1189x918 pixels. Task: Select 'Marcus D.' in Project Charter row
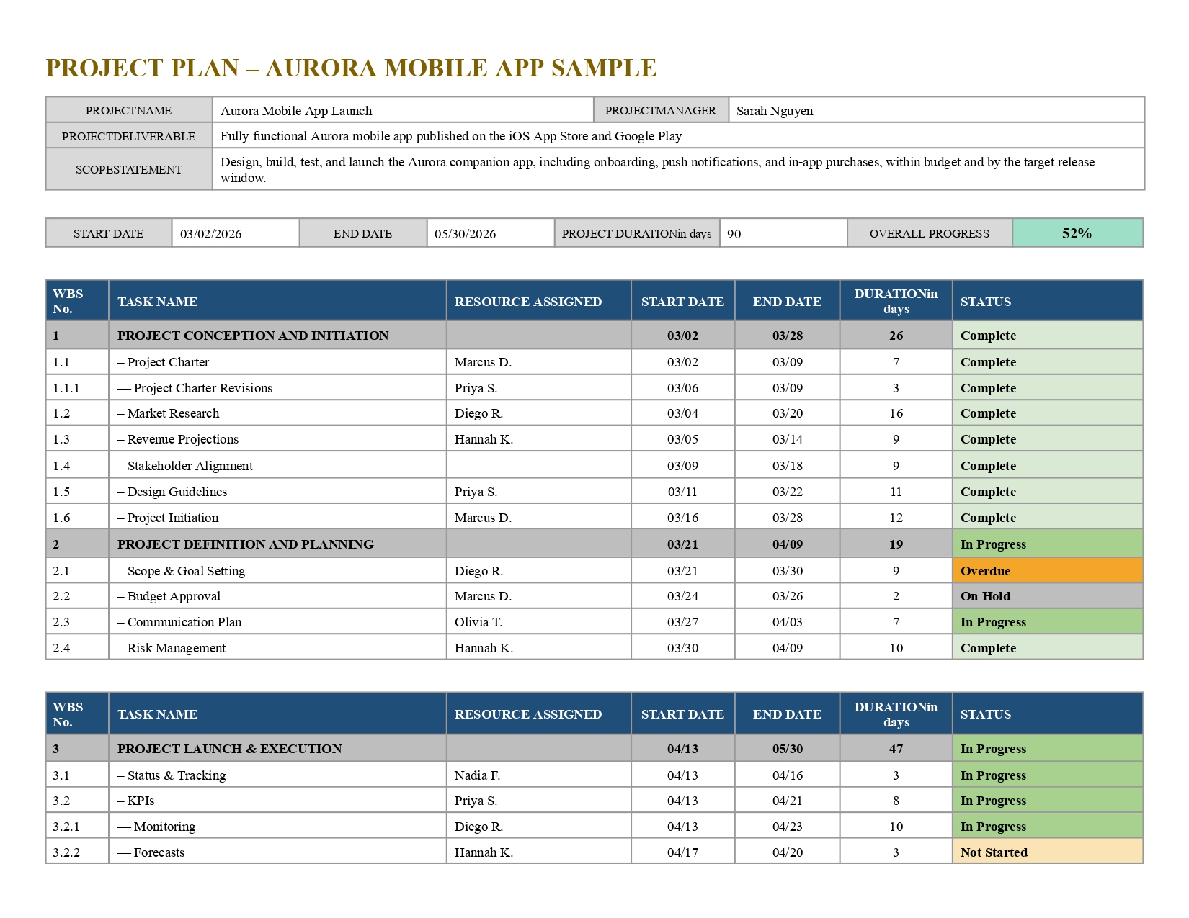(484, 362)
